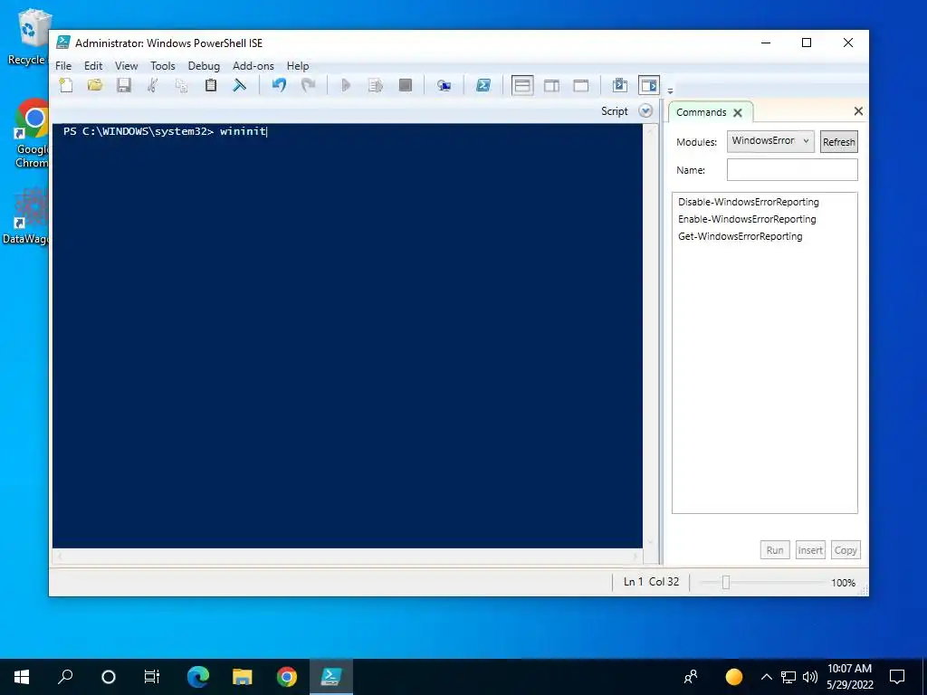Select Google Chrome desktop shortcut
927x695 pixels.
(30, 134)
